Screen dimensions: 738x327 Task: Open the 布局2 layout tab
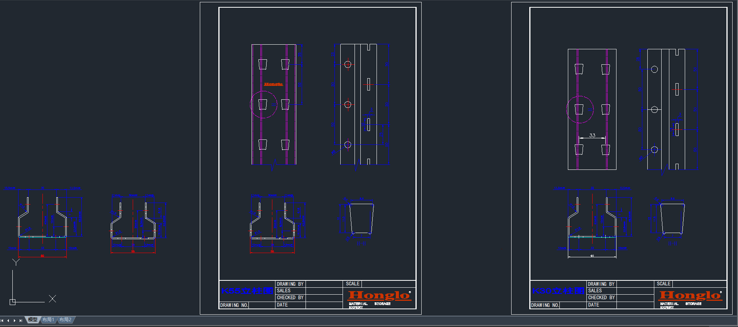tap(65, 320)
